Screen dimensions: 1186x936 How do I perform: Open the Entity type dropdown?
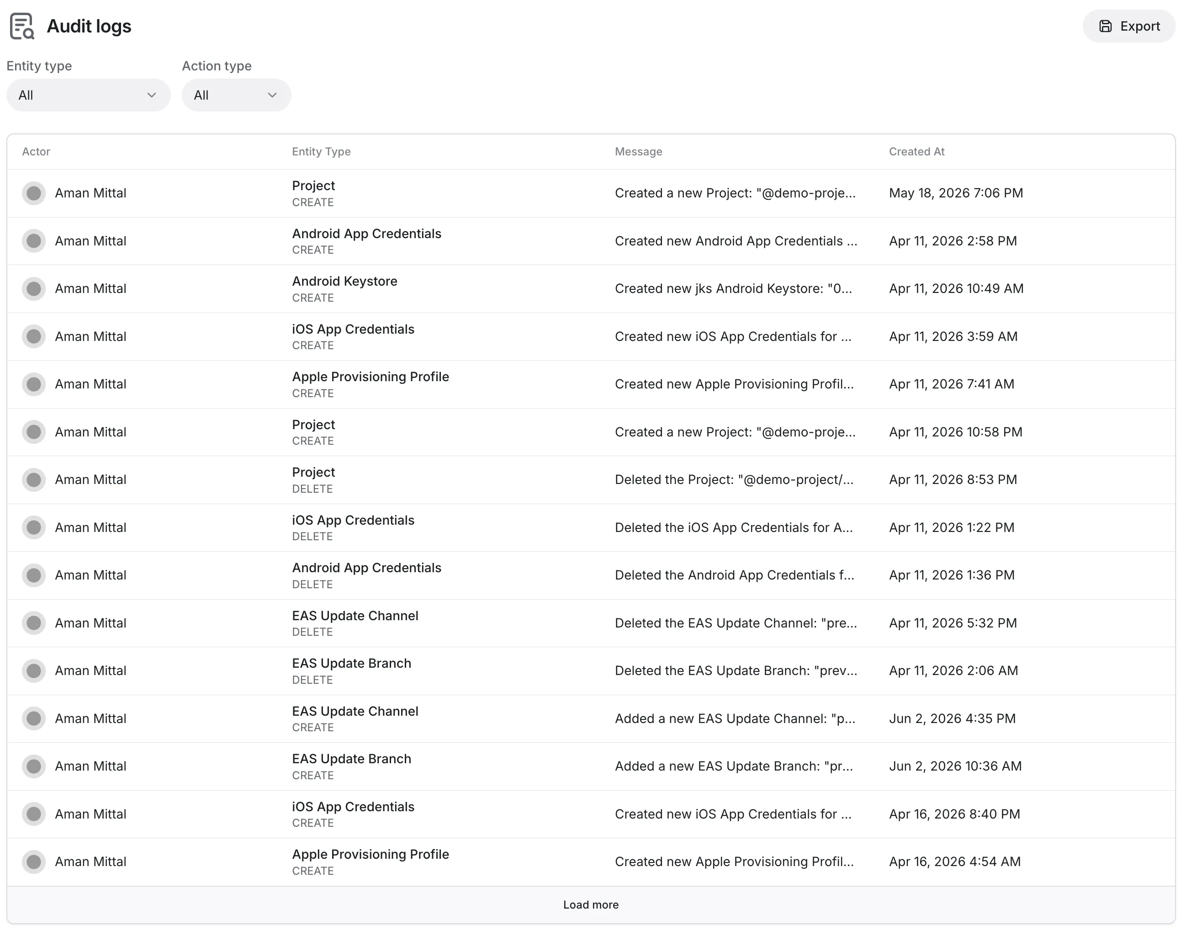click(x=88, y=96)
